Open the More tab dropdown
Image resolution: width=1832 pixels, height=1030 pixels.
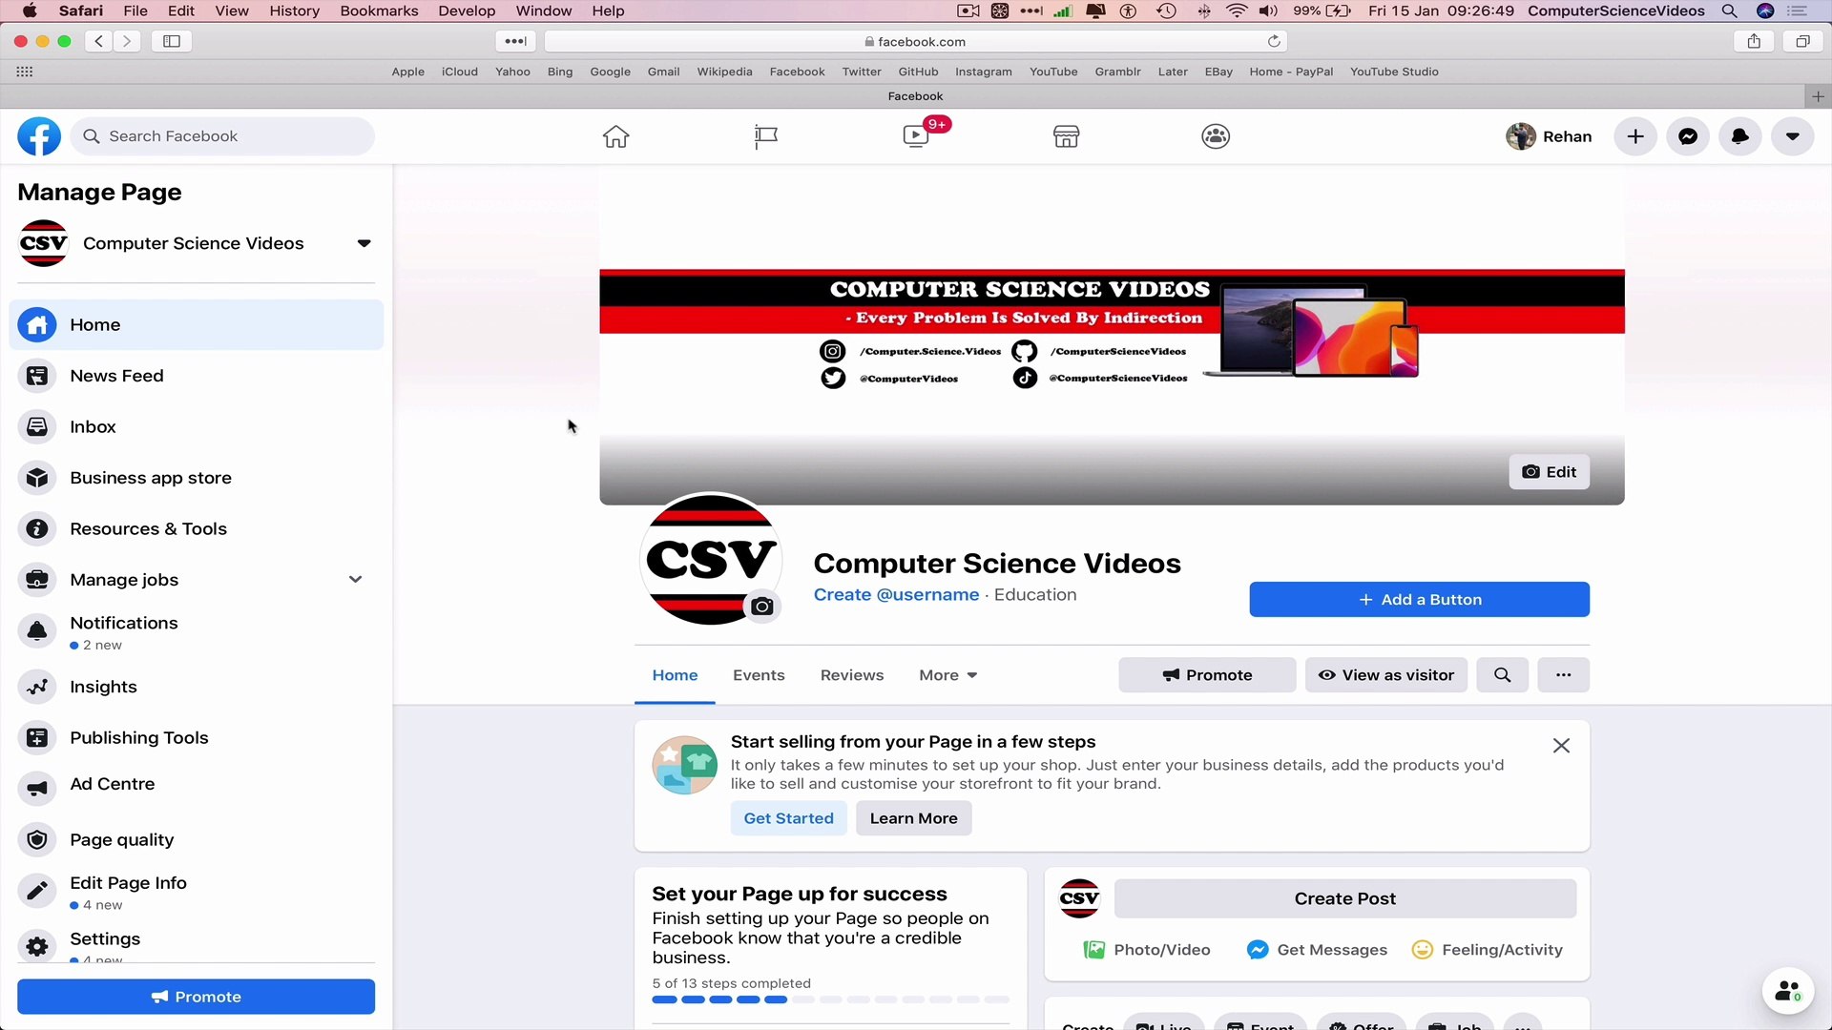coord(947,674)
